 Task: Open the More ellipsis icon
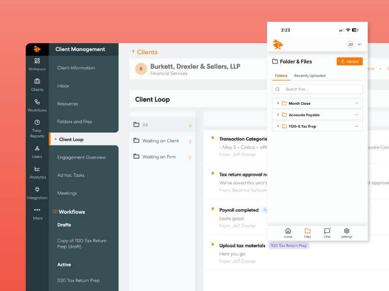37,210
